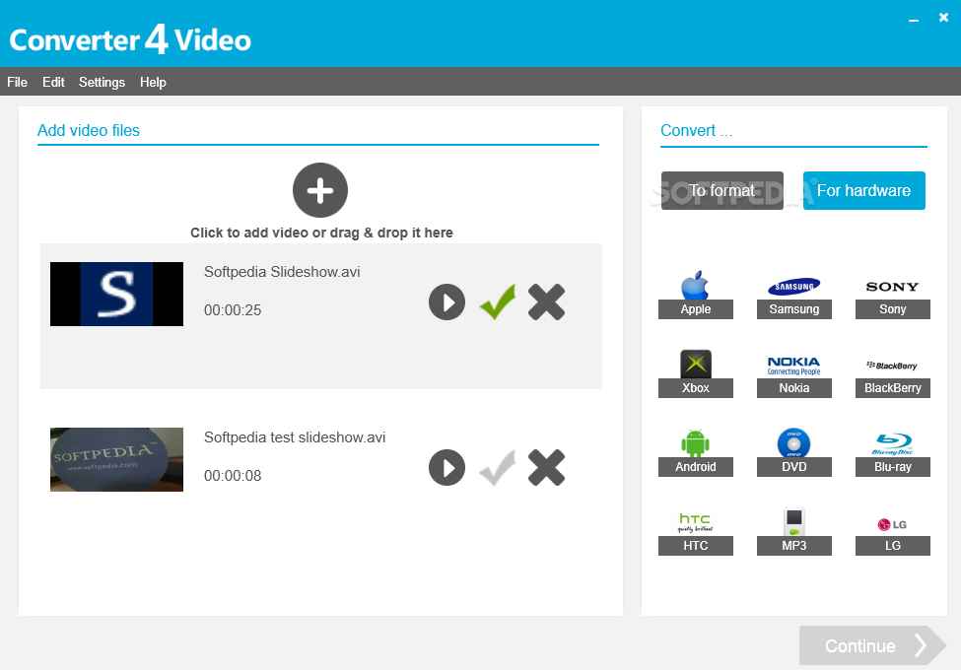Enable the gray checkmark for Softpedia test slideshow.avi
The image size is (961, 670).
497,467
